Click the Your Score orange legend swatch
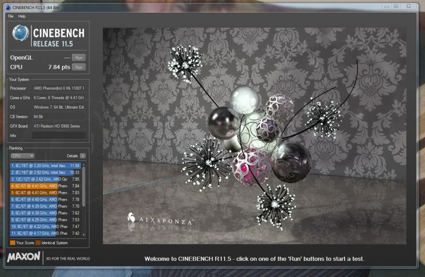 tap(12, 243)
